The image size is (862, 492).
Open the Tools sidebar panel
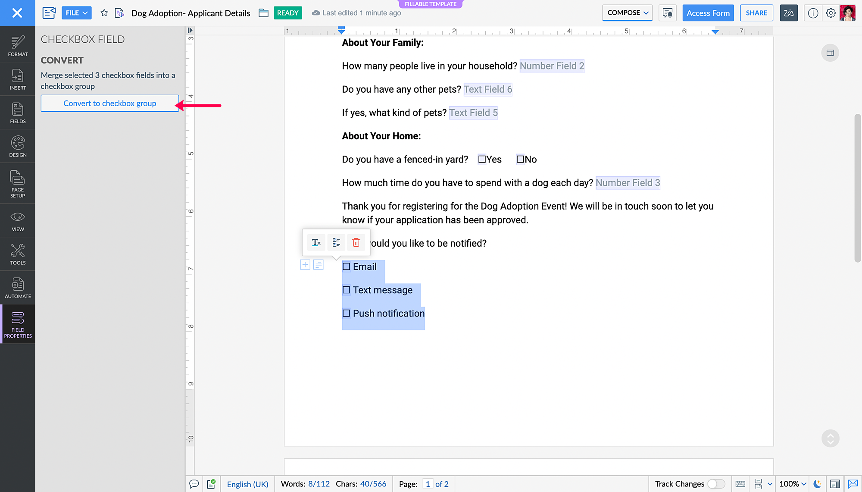pos(18,254)
